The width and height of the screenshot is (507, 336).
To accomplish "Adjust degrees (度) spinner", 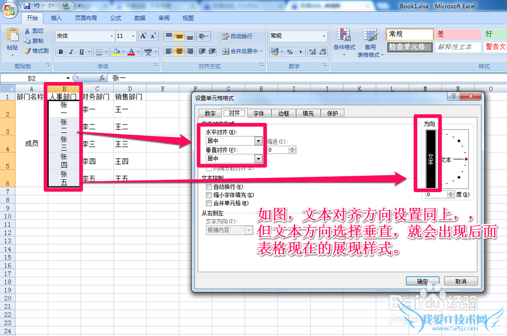I will (x=451, y=195).
